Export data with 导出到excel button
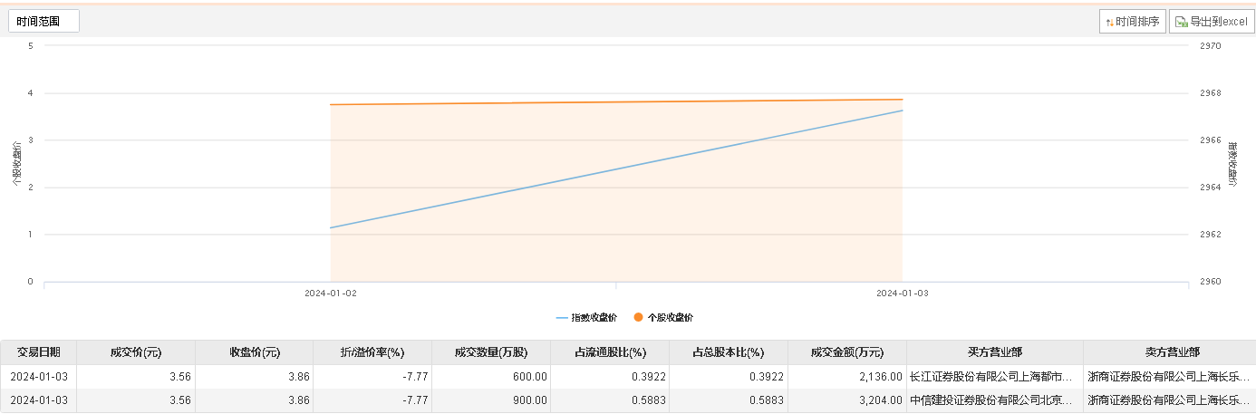Image resolution: width=1256 pixels, height=414 pixels. [x=1211, y=22]
